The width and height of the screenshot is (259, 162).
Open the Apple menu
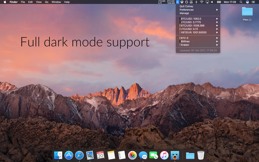point(5,2)
